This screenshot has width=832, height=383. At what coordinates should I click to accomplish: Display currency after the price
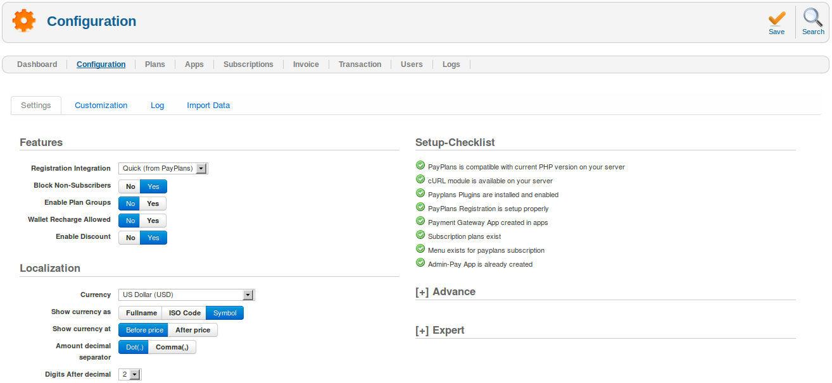click(192, 329)
